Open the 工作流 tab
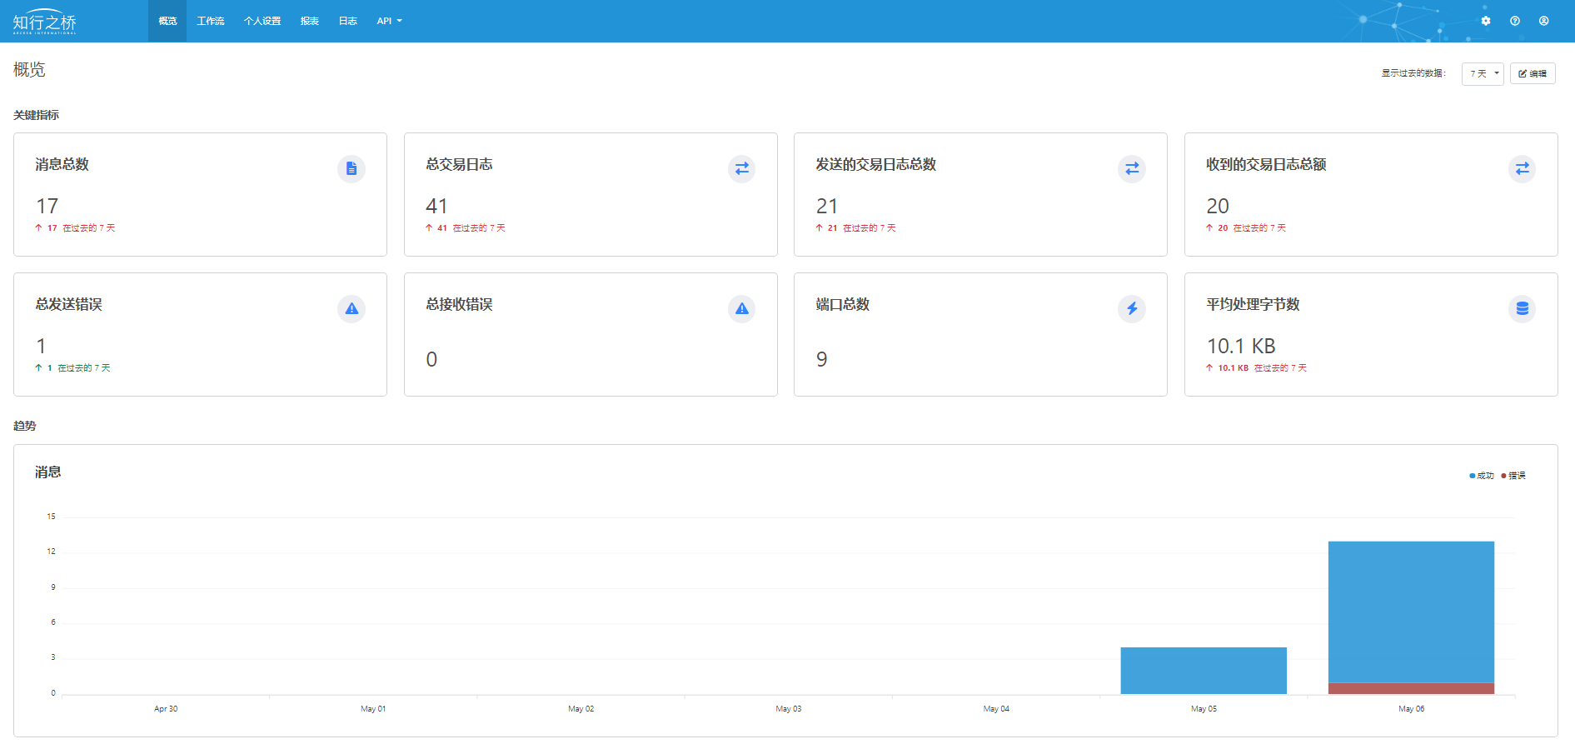This screenshot has width=1575, height=744. (x=211, y=21)
